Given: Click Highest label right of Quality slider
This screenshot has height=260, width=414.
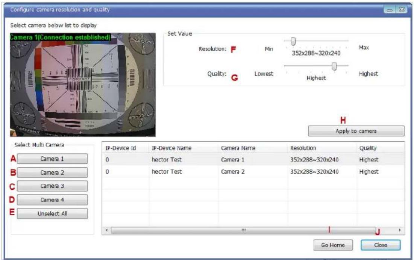Looking at the screenshot, I should 369,74.
